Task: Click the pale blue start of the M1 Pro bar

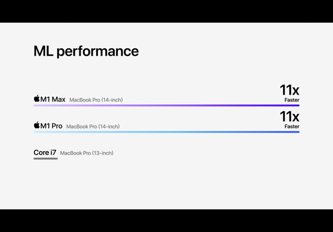Action: [x=41, y=132]
